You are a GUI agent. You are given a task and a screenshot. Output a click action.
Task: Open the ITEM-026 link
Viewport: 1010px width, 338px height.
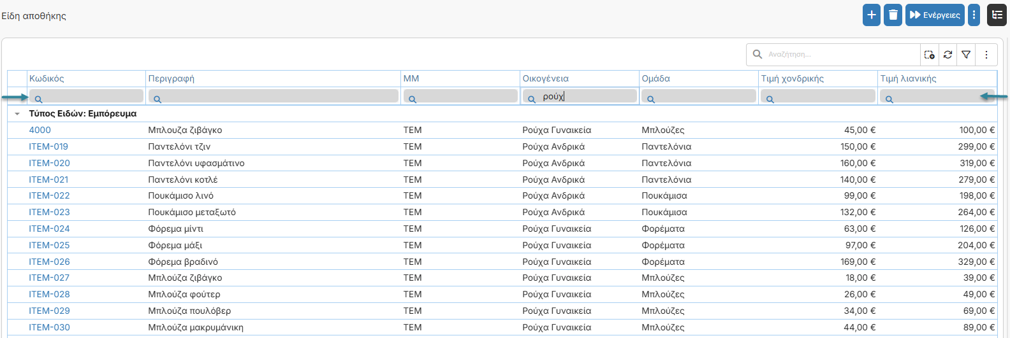coord(49,262)
